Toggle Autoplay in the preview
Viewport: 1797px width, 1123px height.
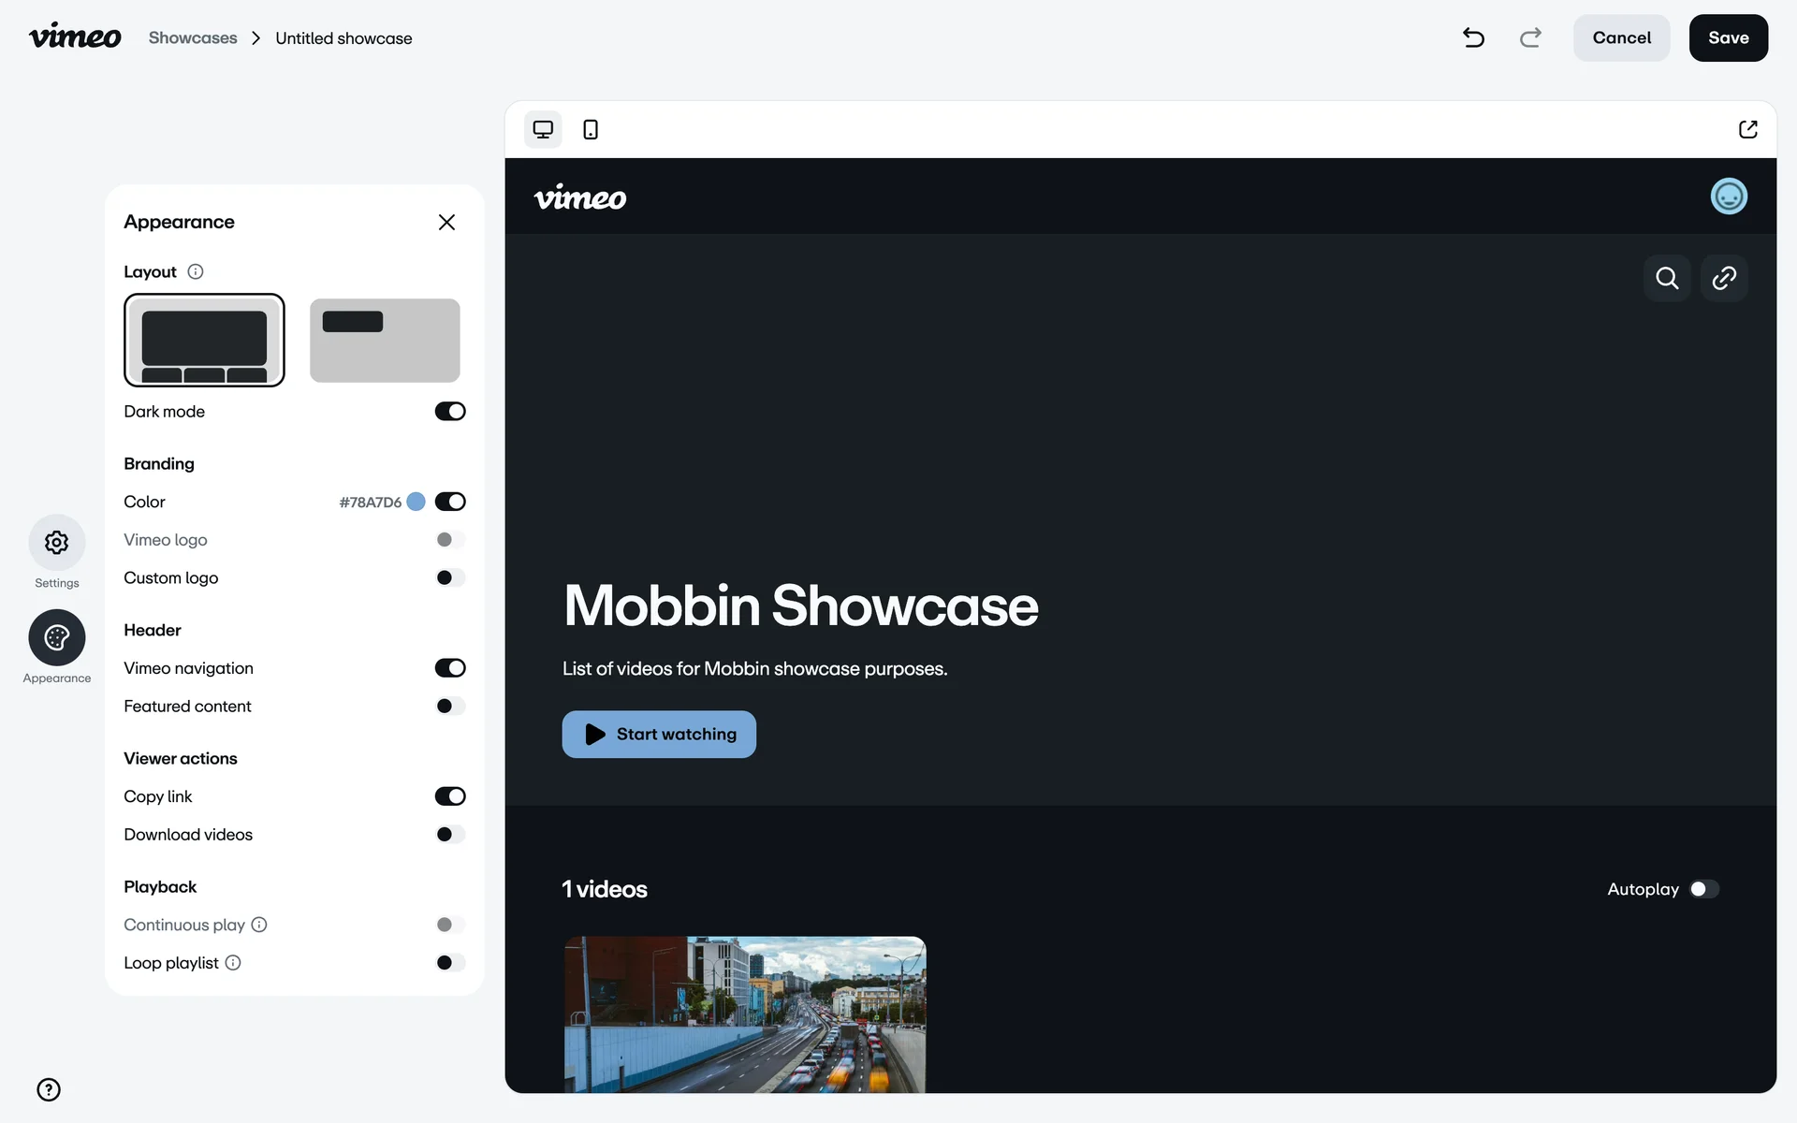[1703, 889]
